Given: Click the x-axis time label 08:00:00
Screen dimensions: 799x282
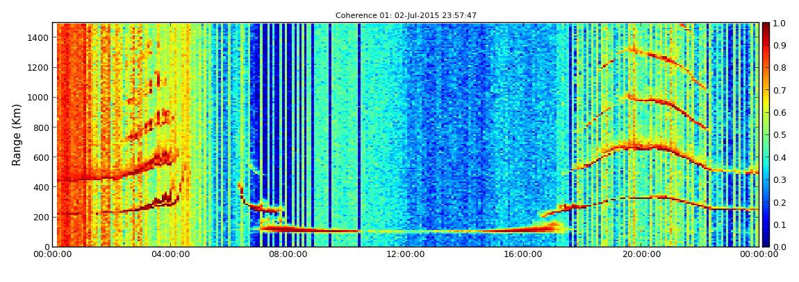Looking at the screenshot, I should coord(288,255).
